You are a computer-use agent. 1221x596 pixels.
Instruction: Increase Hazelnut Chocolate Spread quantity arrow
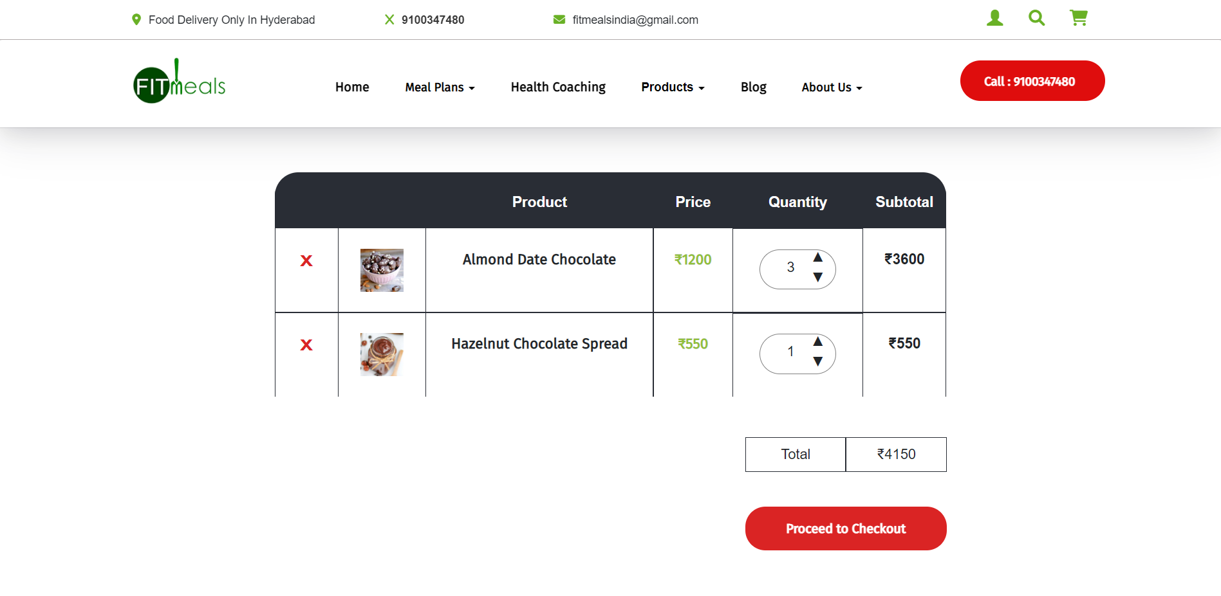[x=818, y=341]
